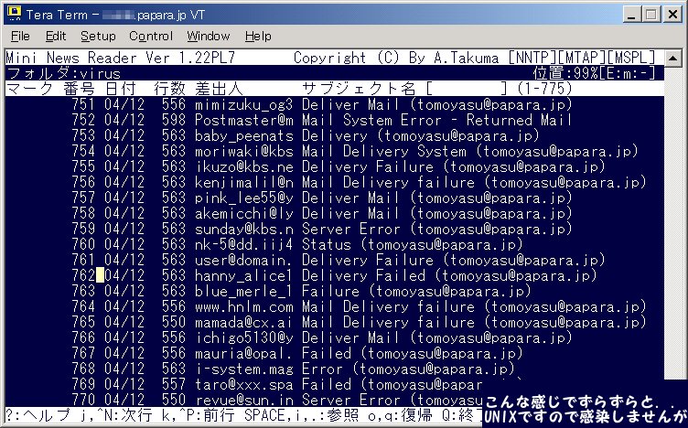Click the '[NNTP]' protocol tag
The height and width of the screenshot is (428, 688).
[532, 58]
